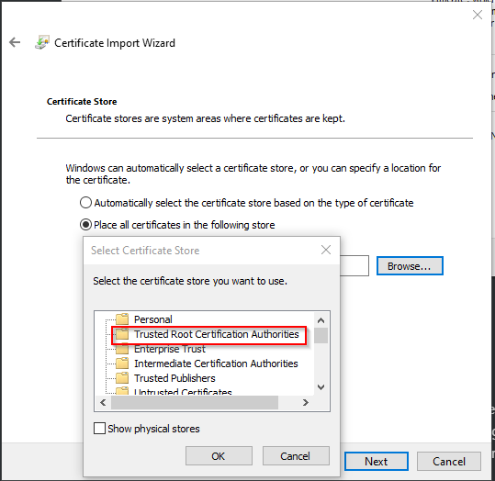
Task: Click the down arrow of the store list scrollbar
Action: [x=321, y=387]
